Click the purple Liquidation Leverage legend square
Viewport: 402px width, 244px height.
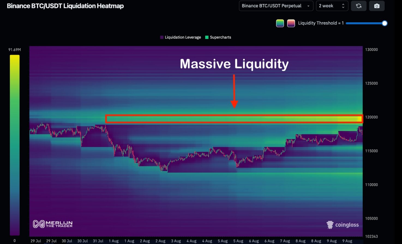161,37
